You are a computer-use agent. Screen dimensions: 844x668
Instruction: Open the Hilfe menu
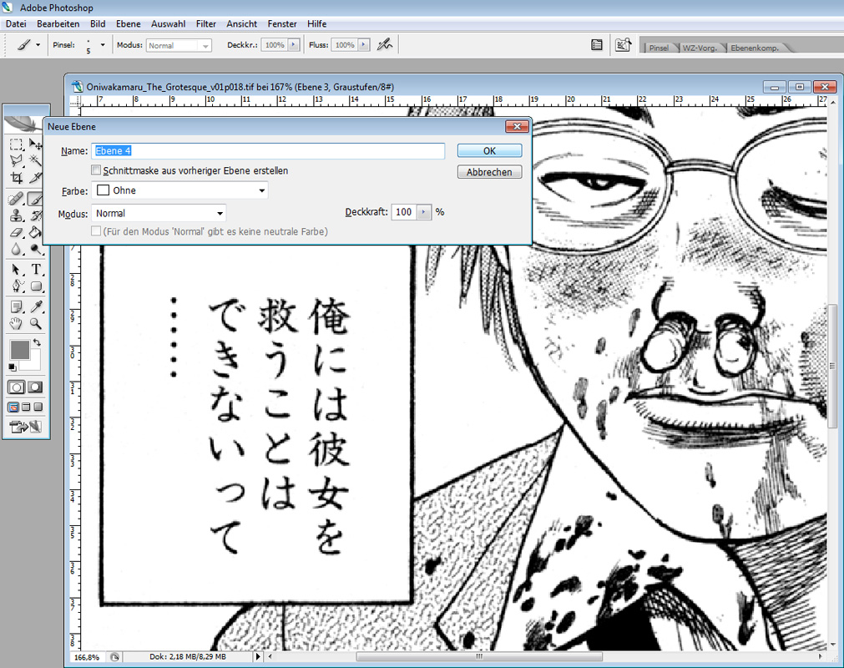tap(317, 23)
